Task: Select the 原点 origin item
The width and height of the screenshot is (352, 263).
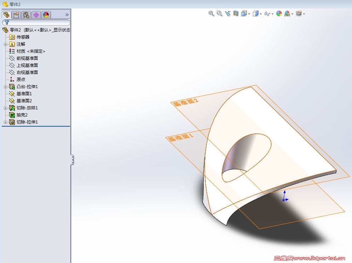Action: [x=17, y=79]
